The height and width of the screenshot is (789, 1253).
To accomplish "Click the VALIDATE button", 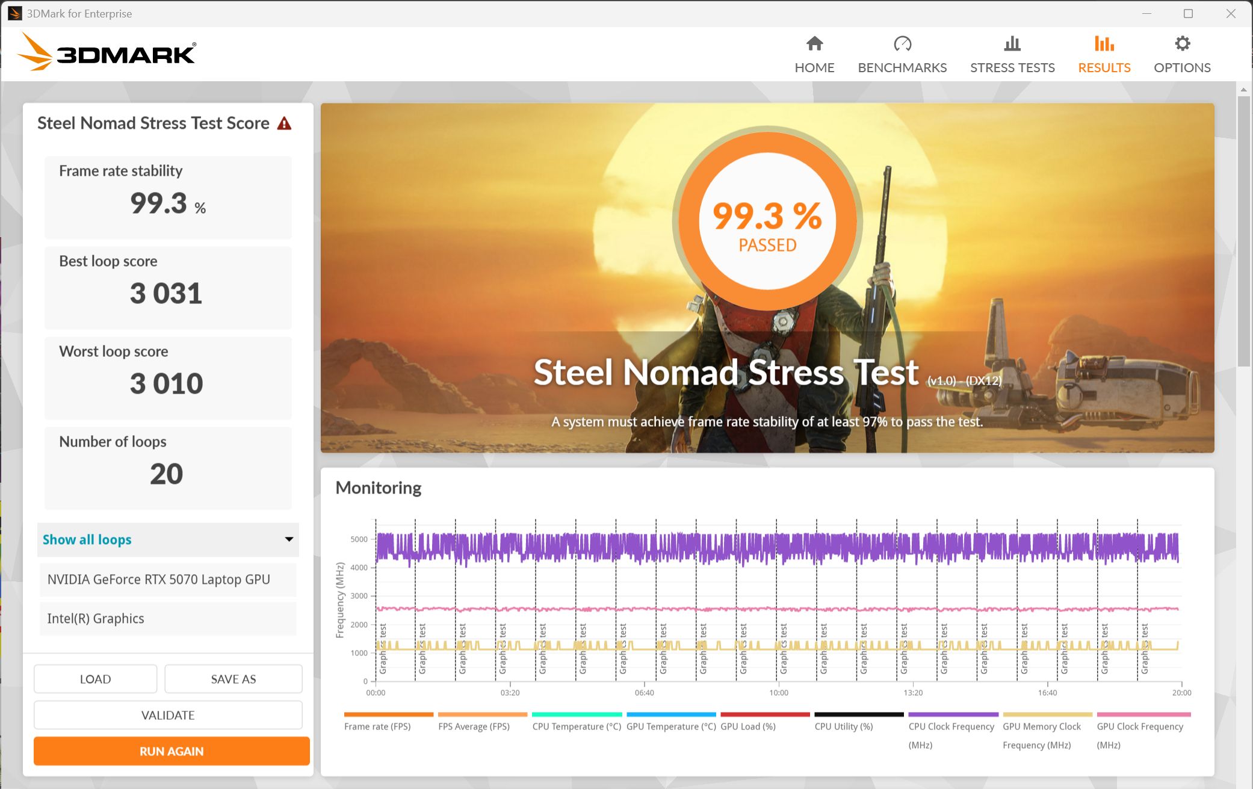I will point(168,715).
